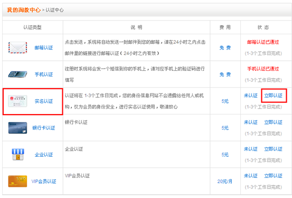Screen dimensions: 292x198
Task: Open the 企业认证 link
Action: pyautogui.click(x=44, y=155)
